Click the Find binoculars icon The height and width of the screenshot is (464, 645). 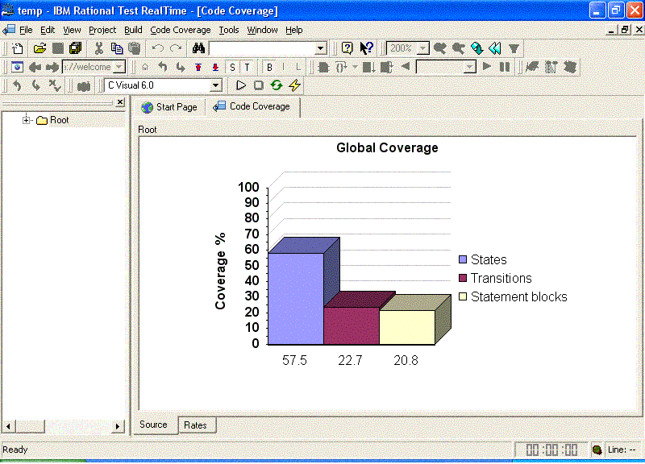[x=198, y=48]
